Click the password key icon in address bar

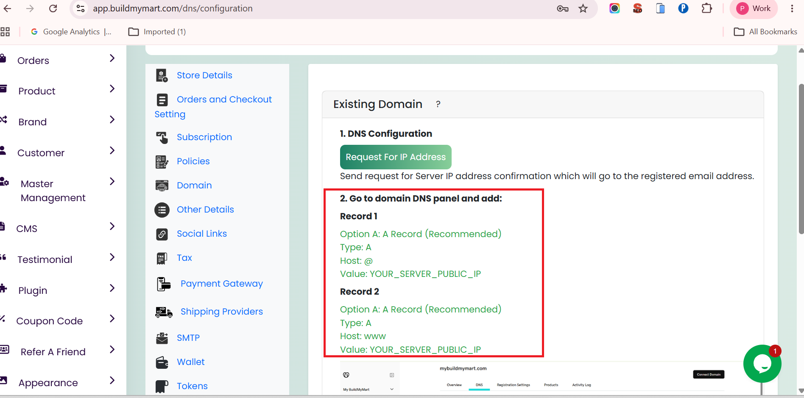562,8
